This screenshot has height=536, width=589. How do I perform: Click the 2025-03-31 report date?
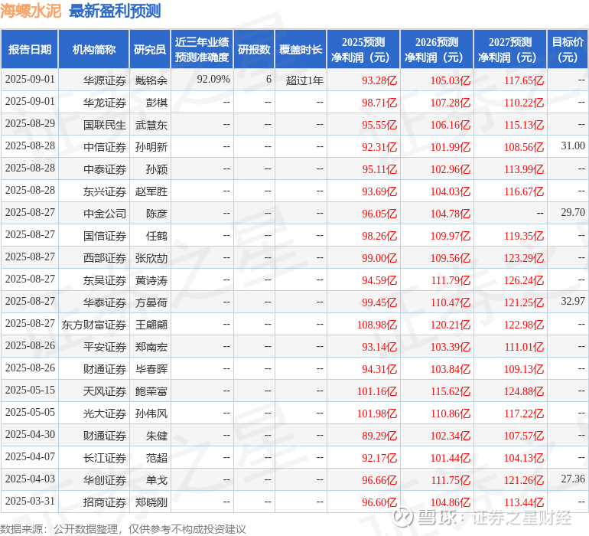(x=30, y=501)
